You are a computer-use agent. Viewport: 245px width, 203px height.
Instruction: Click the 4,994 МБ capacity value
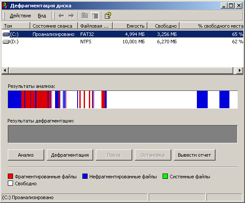pyautogui.click(x=135, y=34)
